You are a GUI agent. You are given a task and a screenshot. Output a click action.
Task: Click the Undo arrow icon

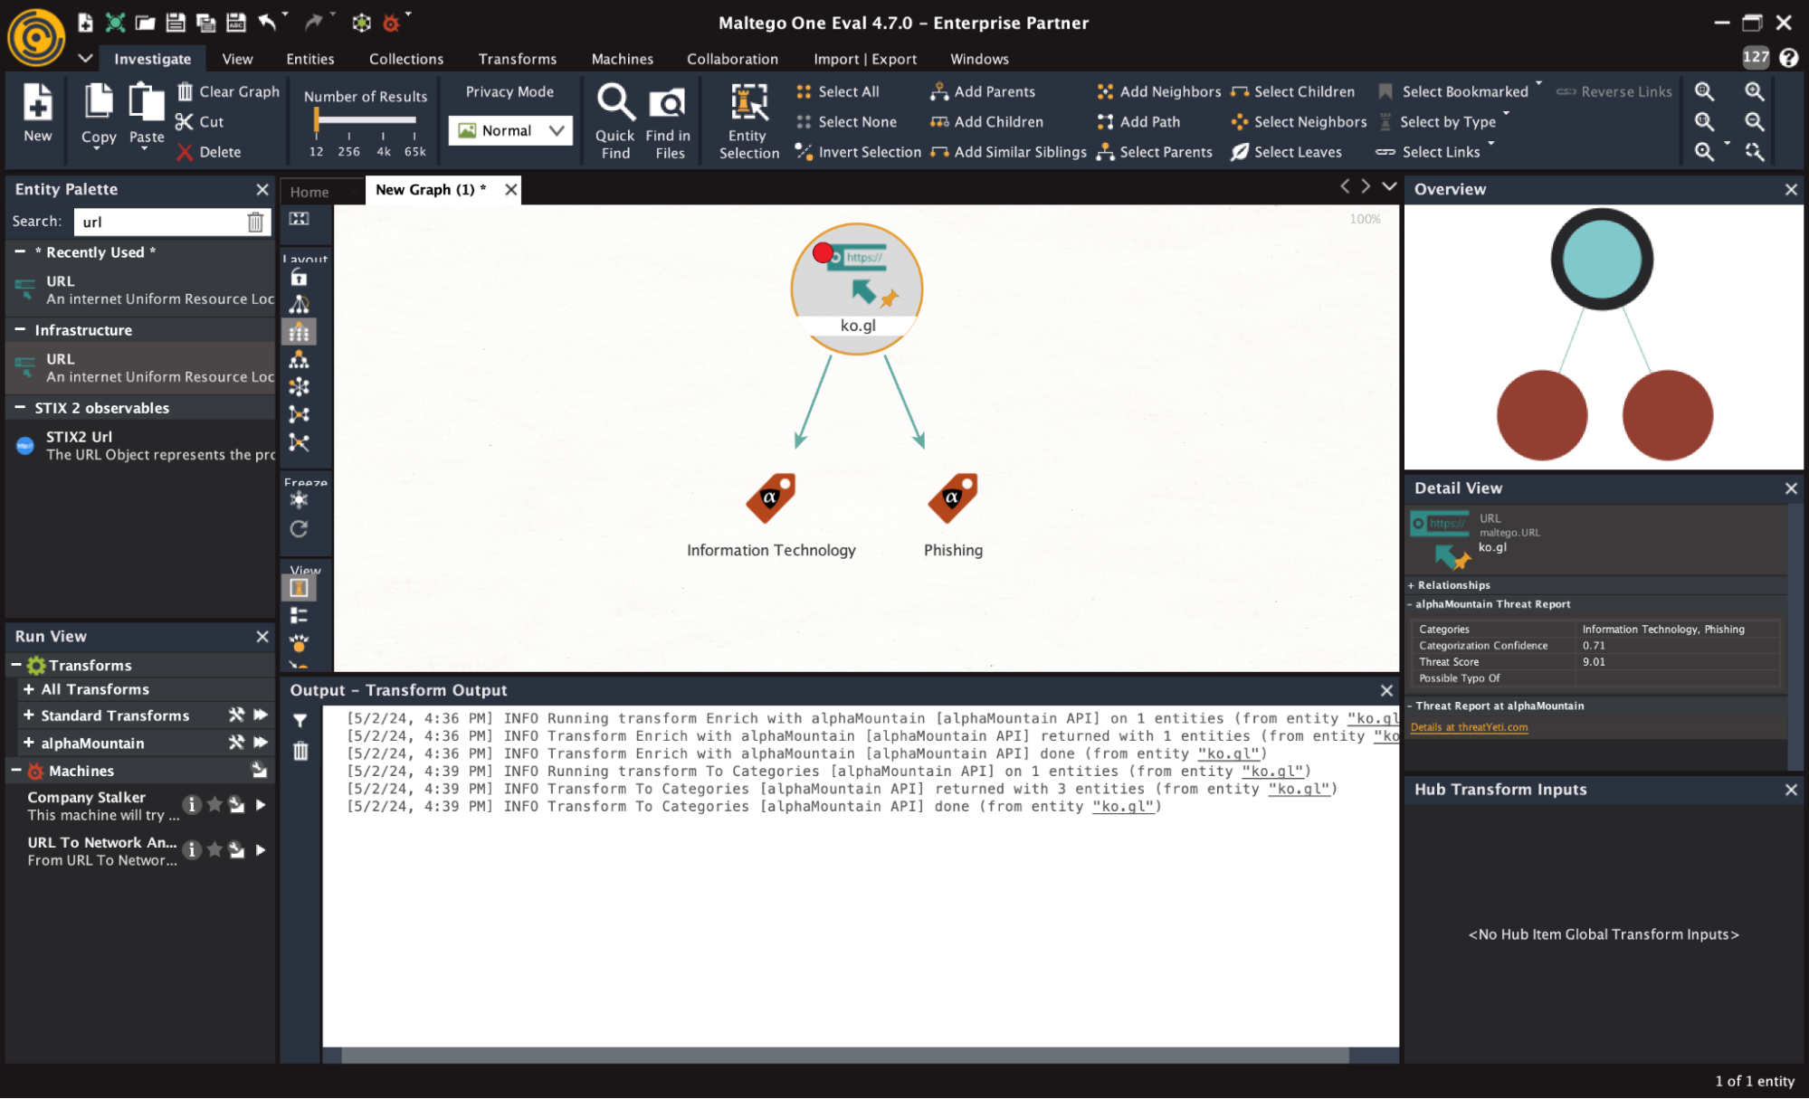click(267, 22)
